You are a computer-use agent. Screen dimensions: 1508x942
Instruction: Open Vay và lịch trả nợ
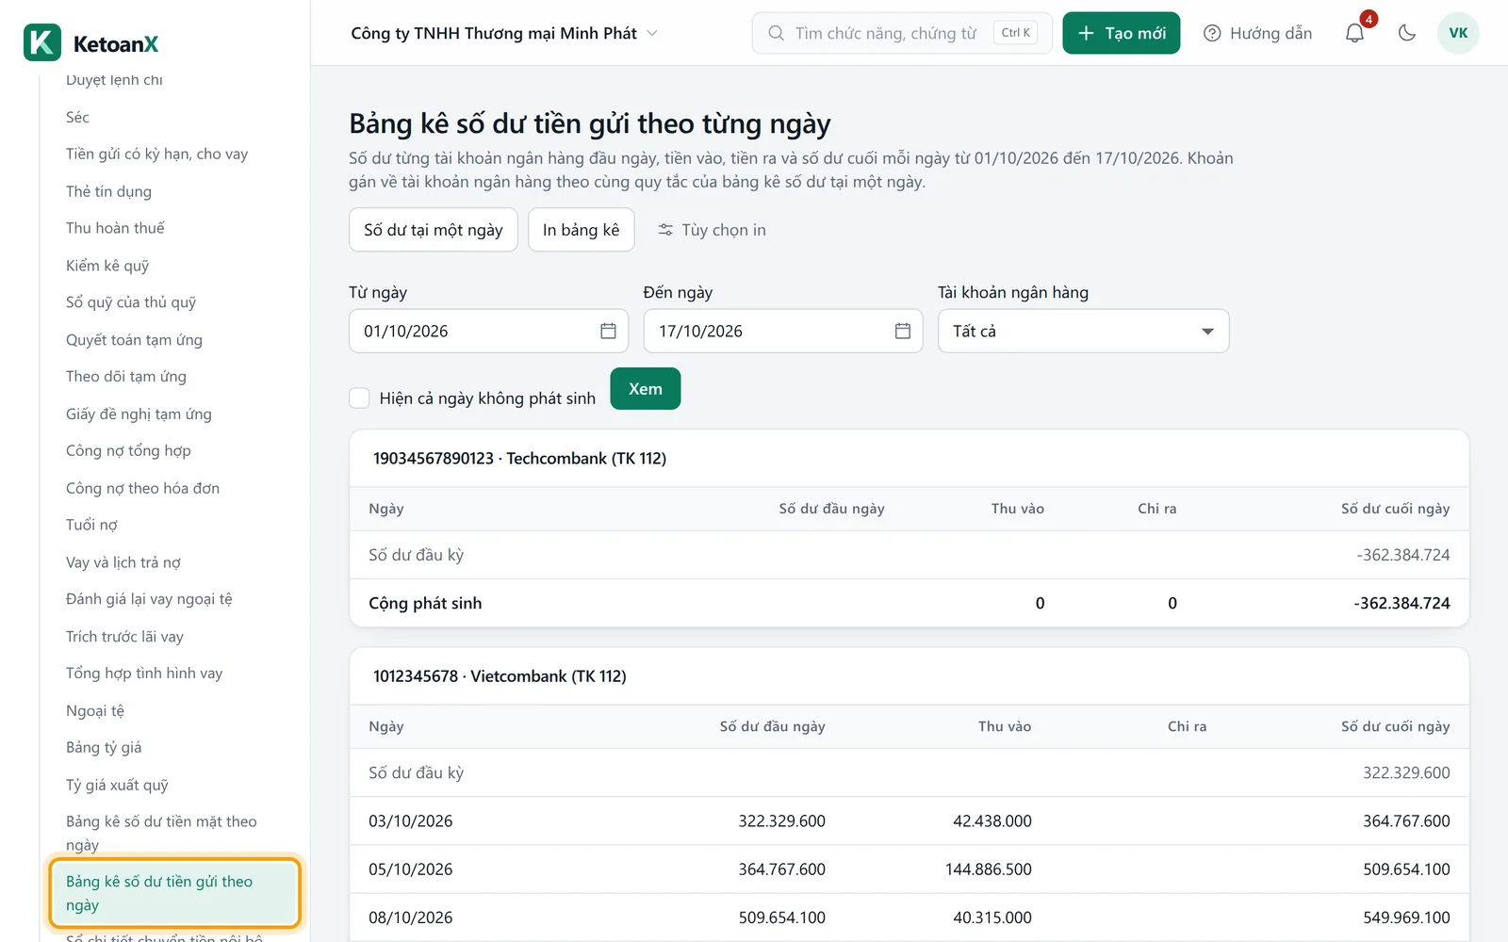pyautogui.click(x=123, y=562)
